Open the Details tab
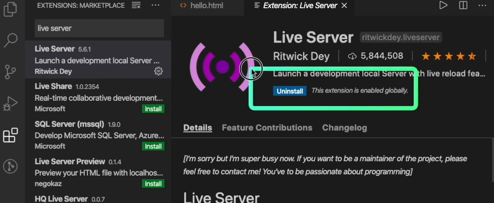This screenshot has height=203, width=494. click(198, 128)
